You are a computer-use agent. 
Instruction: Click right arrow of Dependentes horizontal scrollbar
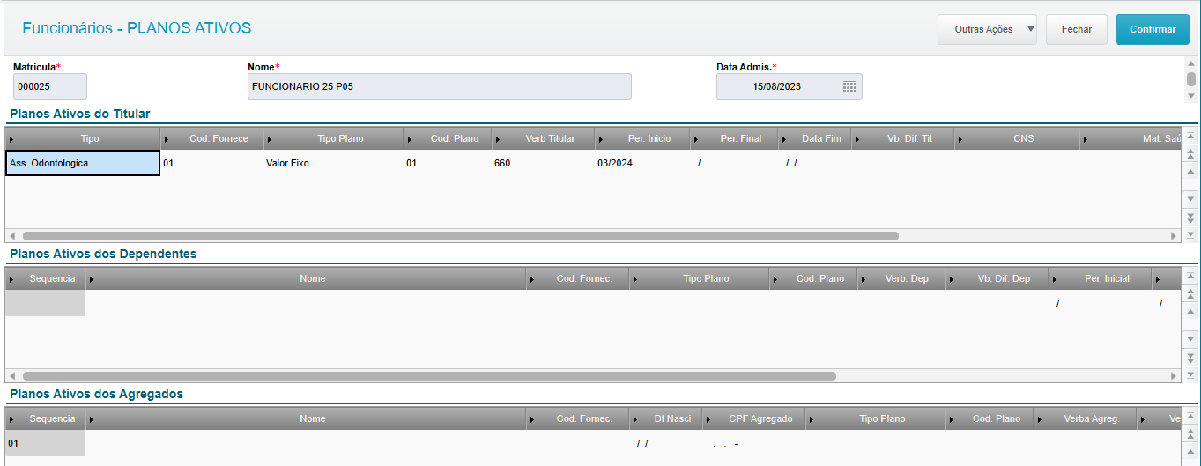coord(1174,375)
